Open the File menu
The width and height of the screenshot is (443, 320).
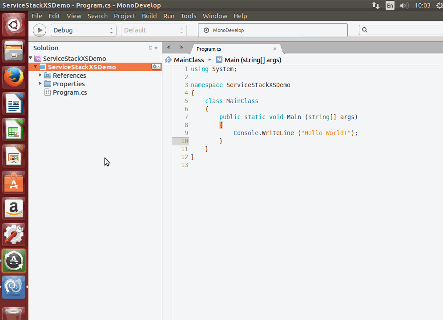(x=37, y=16)
